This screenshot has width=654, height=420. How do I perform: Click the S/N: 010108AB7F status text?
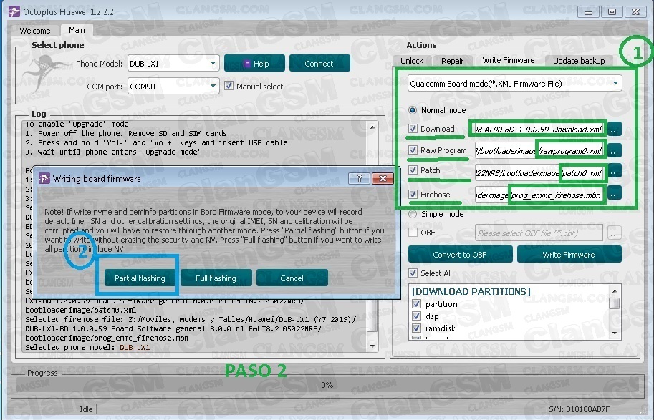[580, 409]
